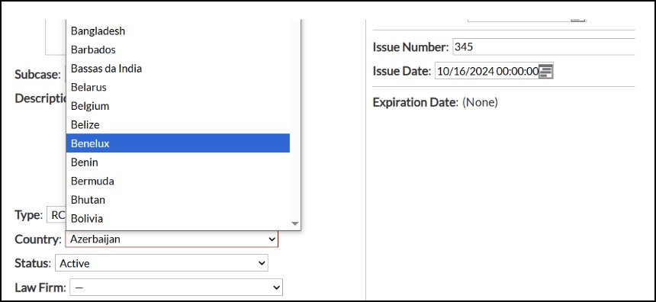Pick Benin from the dropdown

(178, 162)
